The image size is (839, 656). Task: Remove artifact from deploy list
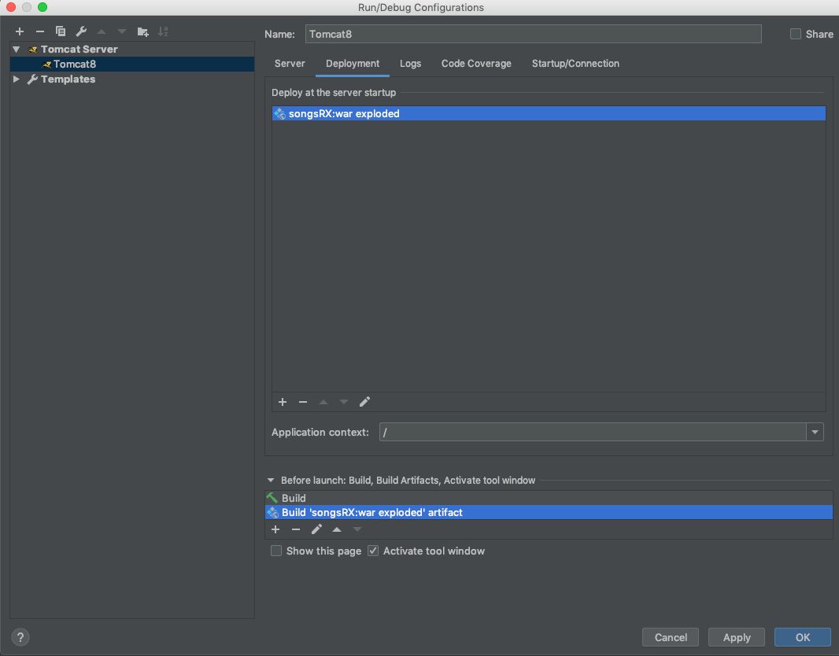303,402
